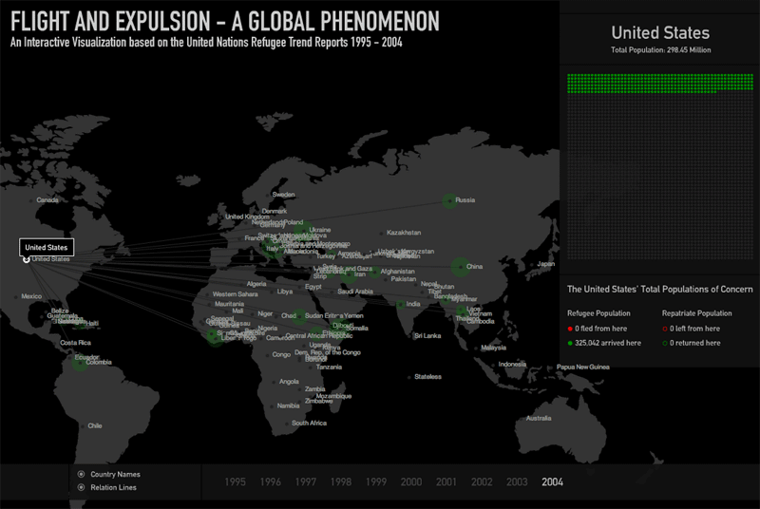Image resolution: width=760 pixels, height=509 pixels.
Task: Click the Flight and Expulsion title
Action: 225,21
